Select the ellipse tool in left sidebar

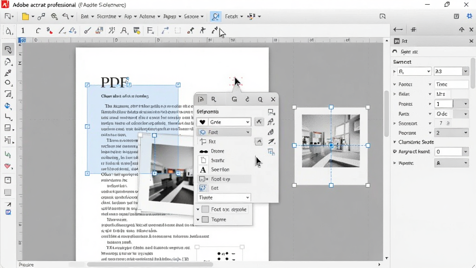pyautogui.click(x=8, y=83)
